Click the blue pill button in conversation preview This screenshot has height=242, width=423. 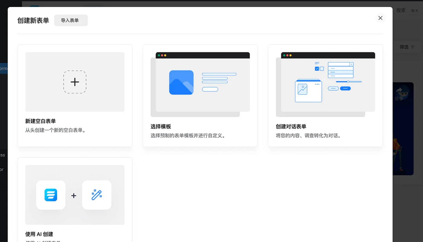click(x=345, y=88)
